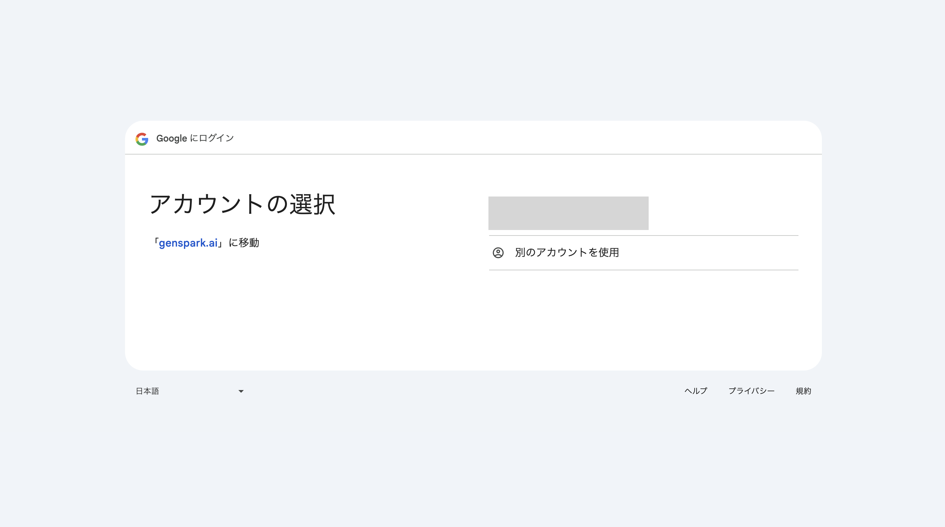Open the プライバシー page

(752, 391)
